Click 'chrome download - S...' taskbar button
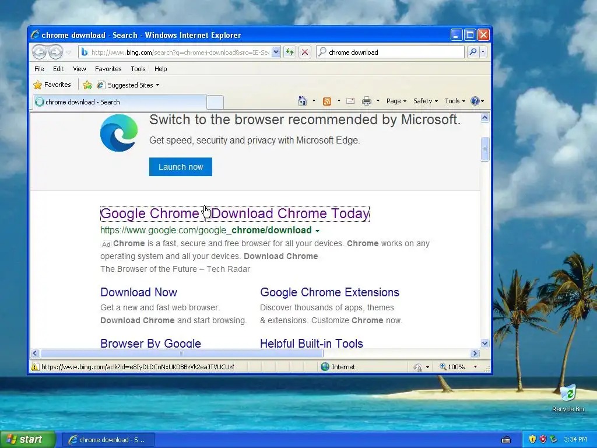Screen dimensions: 597x448 [x=108, y=440]
